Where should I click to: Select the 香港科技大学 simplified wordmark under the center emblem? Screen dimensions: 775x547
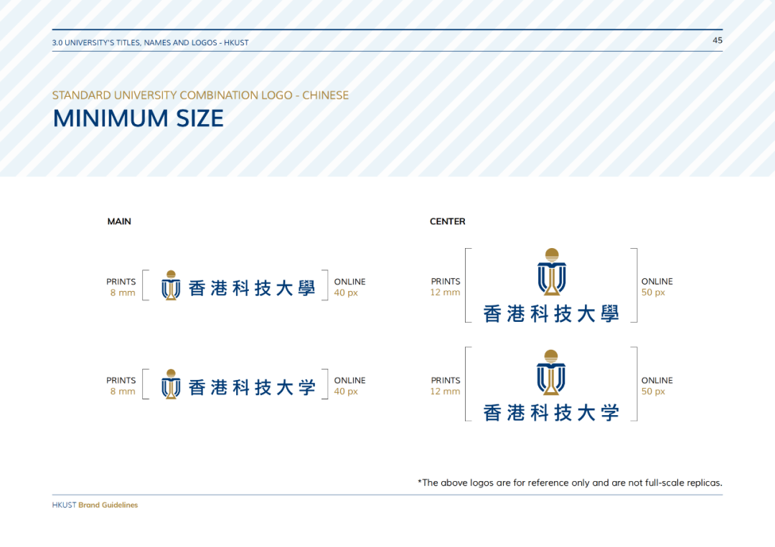(x=551, y=413)
